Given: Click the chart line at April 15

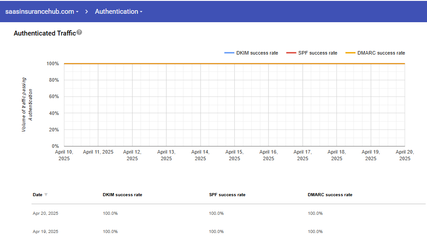Looking at the screenshot, I should coord(234,63).
